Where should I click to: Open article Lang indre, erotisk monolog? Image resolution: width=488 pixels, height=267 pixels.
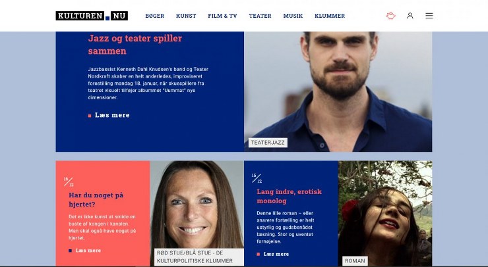pyautogui.click(x=289, y=196)
